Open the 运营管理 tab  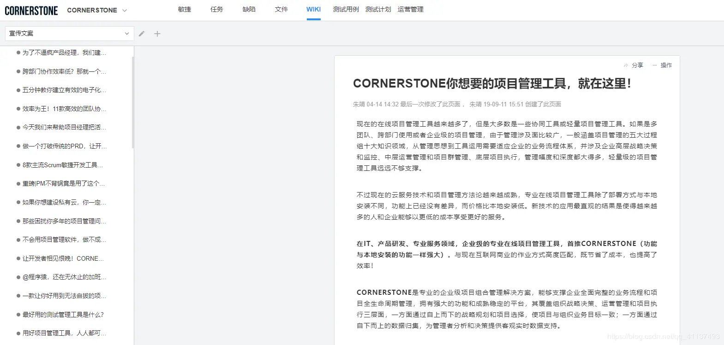pos(411,9)
